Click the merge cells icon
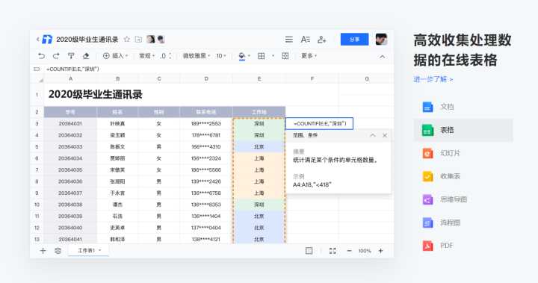 point(285,55)
